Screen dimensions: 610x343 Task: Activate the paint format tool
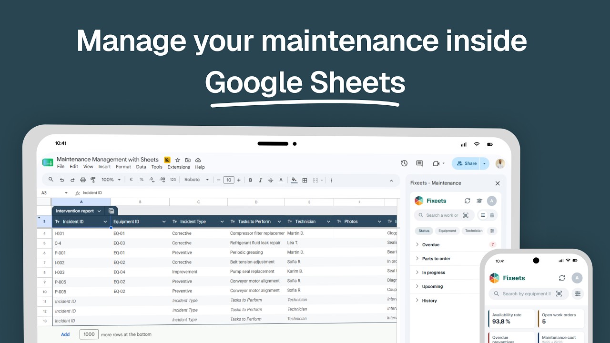pyautogui.click(x=93, y=180)
